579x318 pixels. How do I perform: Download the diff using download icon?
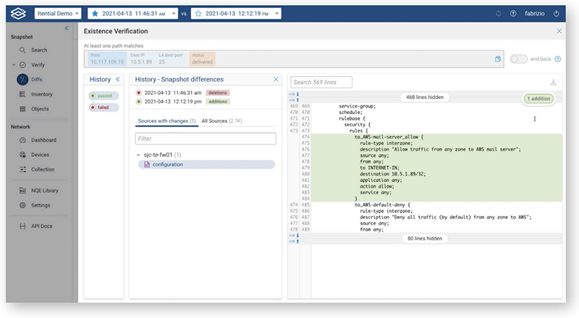[x=554, y=82]
